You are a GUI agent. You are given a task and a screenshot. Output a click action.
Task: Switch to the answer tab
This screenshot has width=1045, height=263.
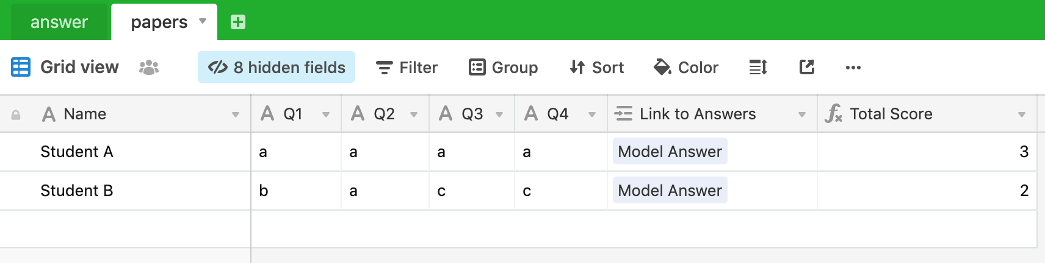pyautogui.click(x=59, y=23)
